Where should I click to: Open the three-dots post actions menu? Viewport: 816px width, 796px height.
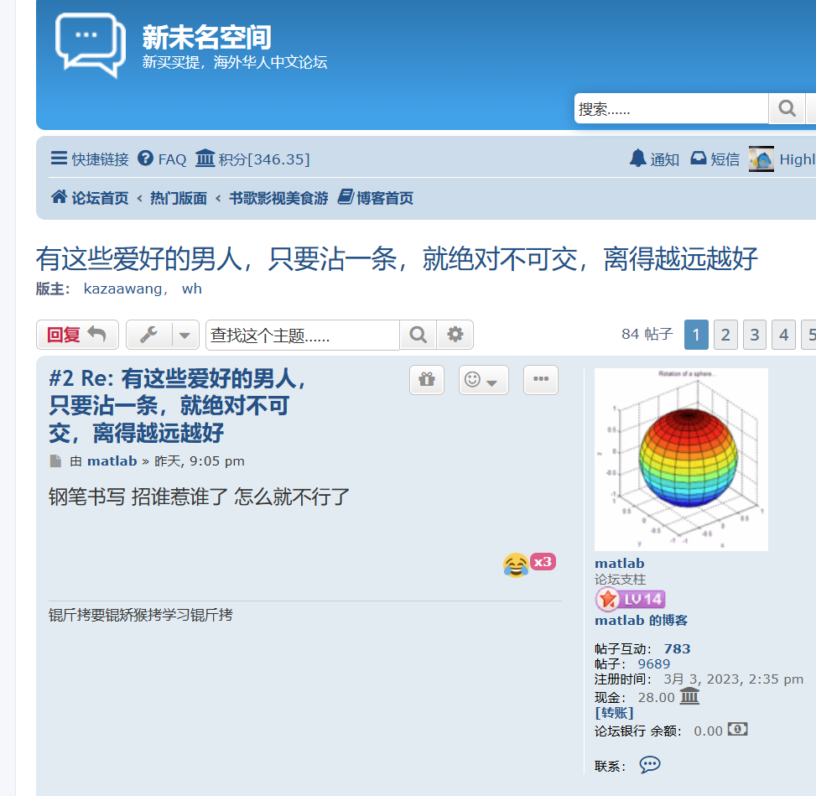pyautogui.click(x=541, y=380)
